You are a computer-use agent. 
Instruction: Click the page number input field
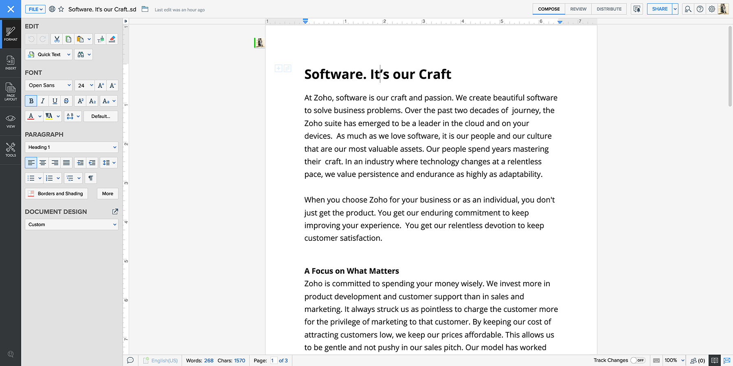(273, 360)
